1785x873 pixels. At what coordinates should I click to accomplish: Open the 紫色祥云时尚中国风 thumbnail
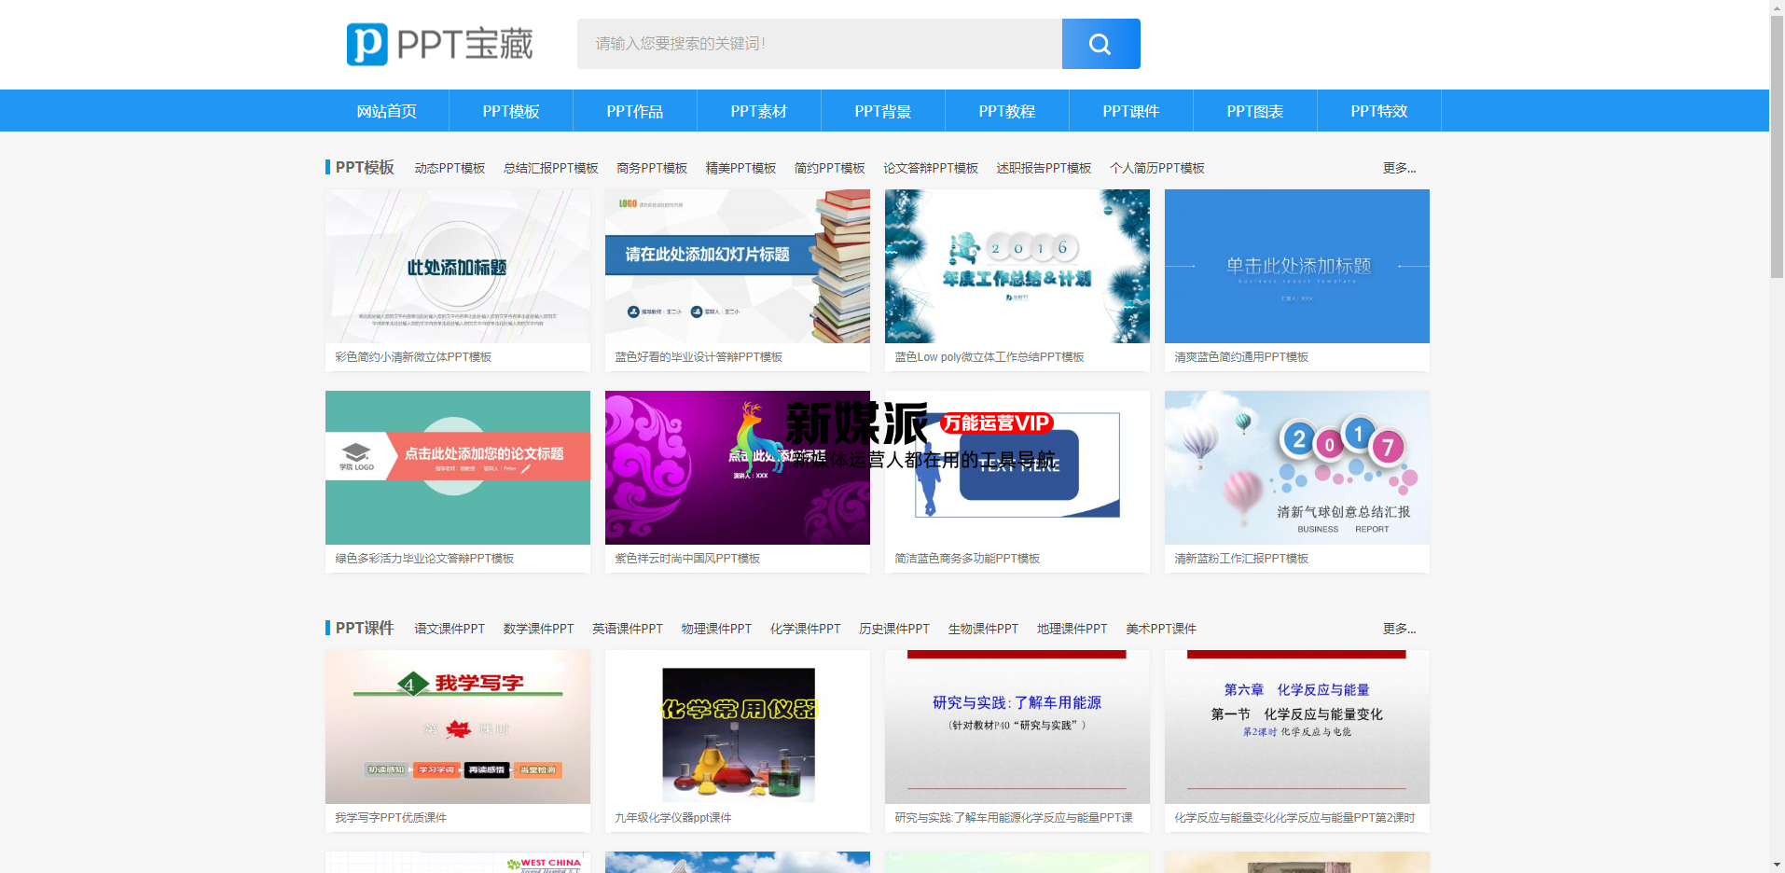(738, 467)
